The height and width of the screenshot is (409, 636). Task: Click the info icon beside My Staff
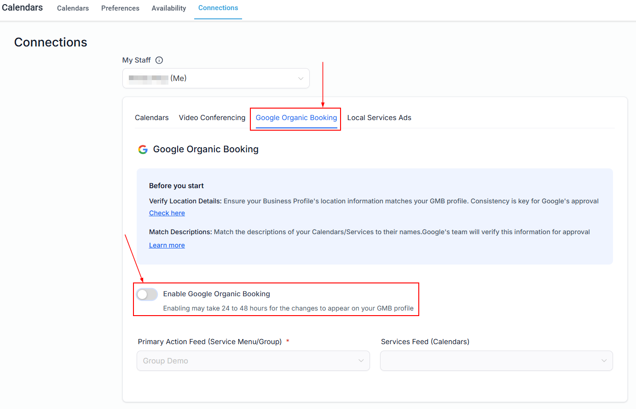(159, 60)
